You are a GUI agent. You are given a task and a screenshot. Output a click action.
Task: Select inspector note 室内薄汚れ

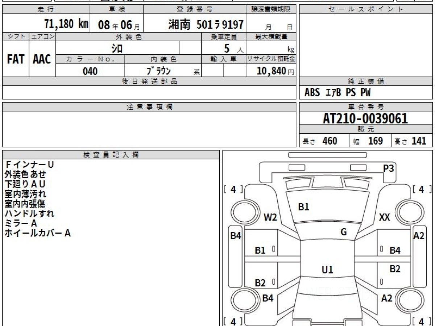[25, 194]
